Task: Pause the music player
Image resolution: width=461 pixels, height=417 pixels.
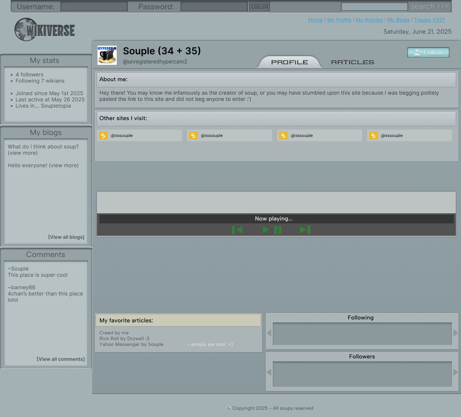Action: point(278,230)
